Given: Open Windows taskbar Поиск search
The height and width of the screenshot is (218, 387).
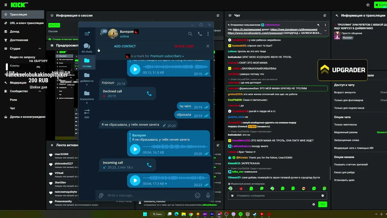Looking at the screenshot, I should pos(158,214).
